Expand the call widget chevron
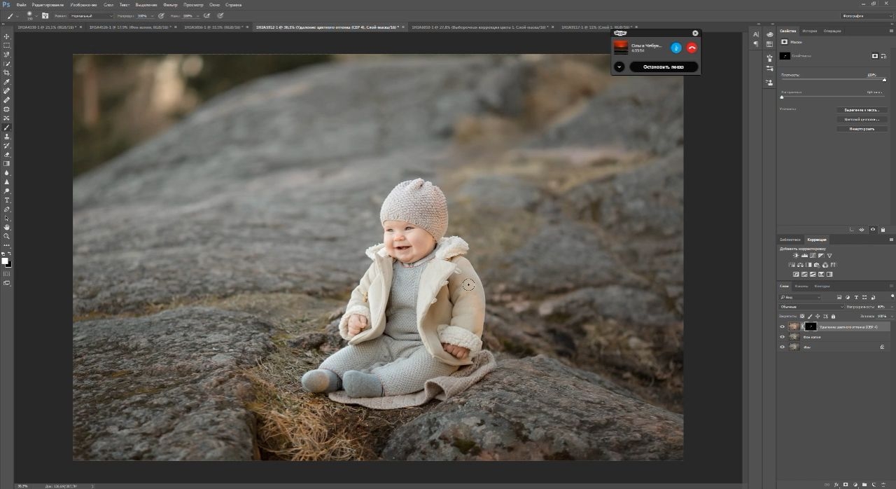This screenshot has width=896, height=489. [619, 67]
